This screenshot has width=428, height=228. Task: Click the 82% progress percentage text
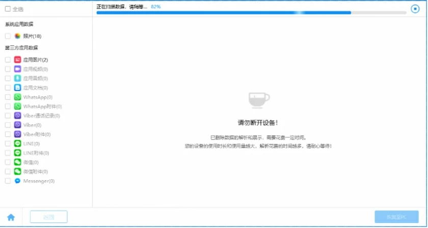(155, 7)
